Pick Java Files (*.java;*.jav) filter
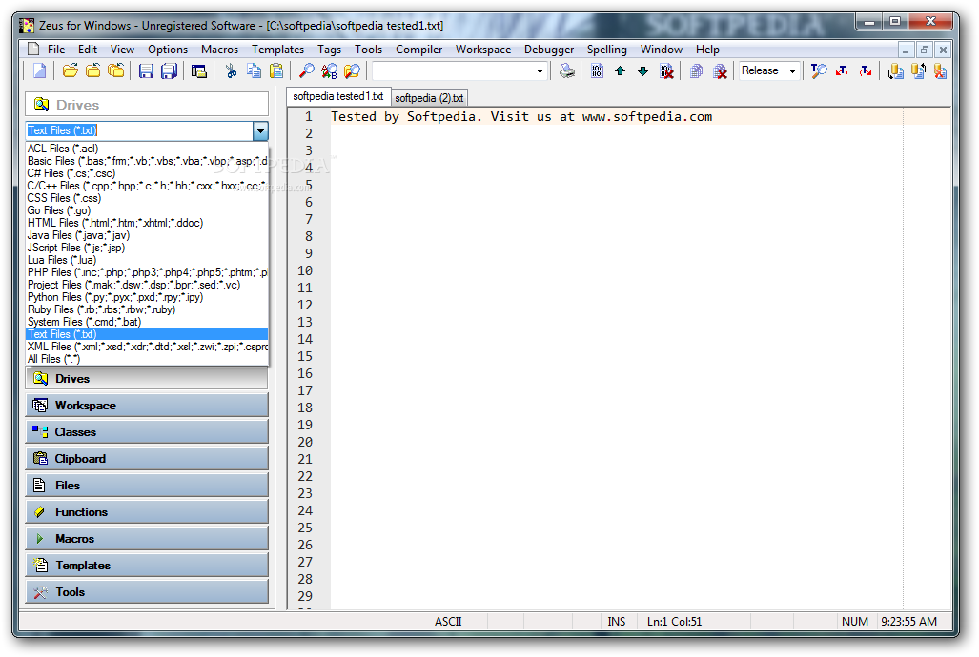The height and width of the screenshot is (657, 979). (148, 235)
